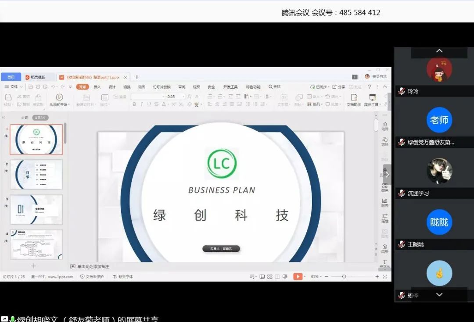Switch to the 首页 home tab
Screen dimensions: 474x322
click(11, 77)
